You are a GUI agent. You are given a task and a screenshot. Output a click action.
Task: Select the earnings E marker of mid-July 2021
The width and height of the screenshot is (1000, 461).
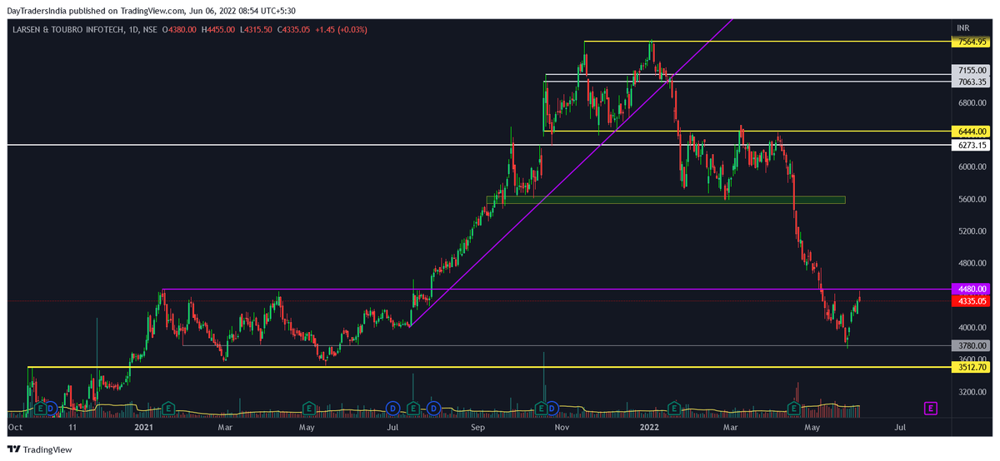[x=412, y=408]
